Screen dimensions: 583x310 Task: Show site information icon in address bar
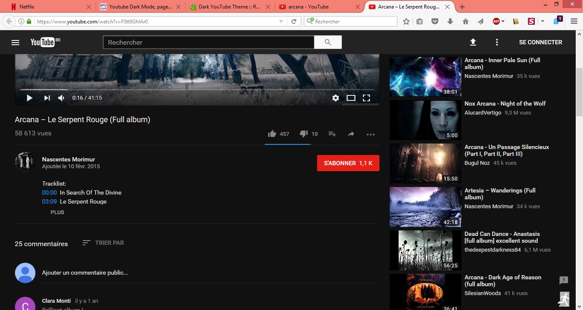[x=21, y=21]
